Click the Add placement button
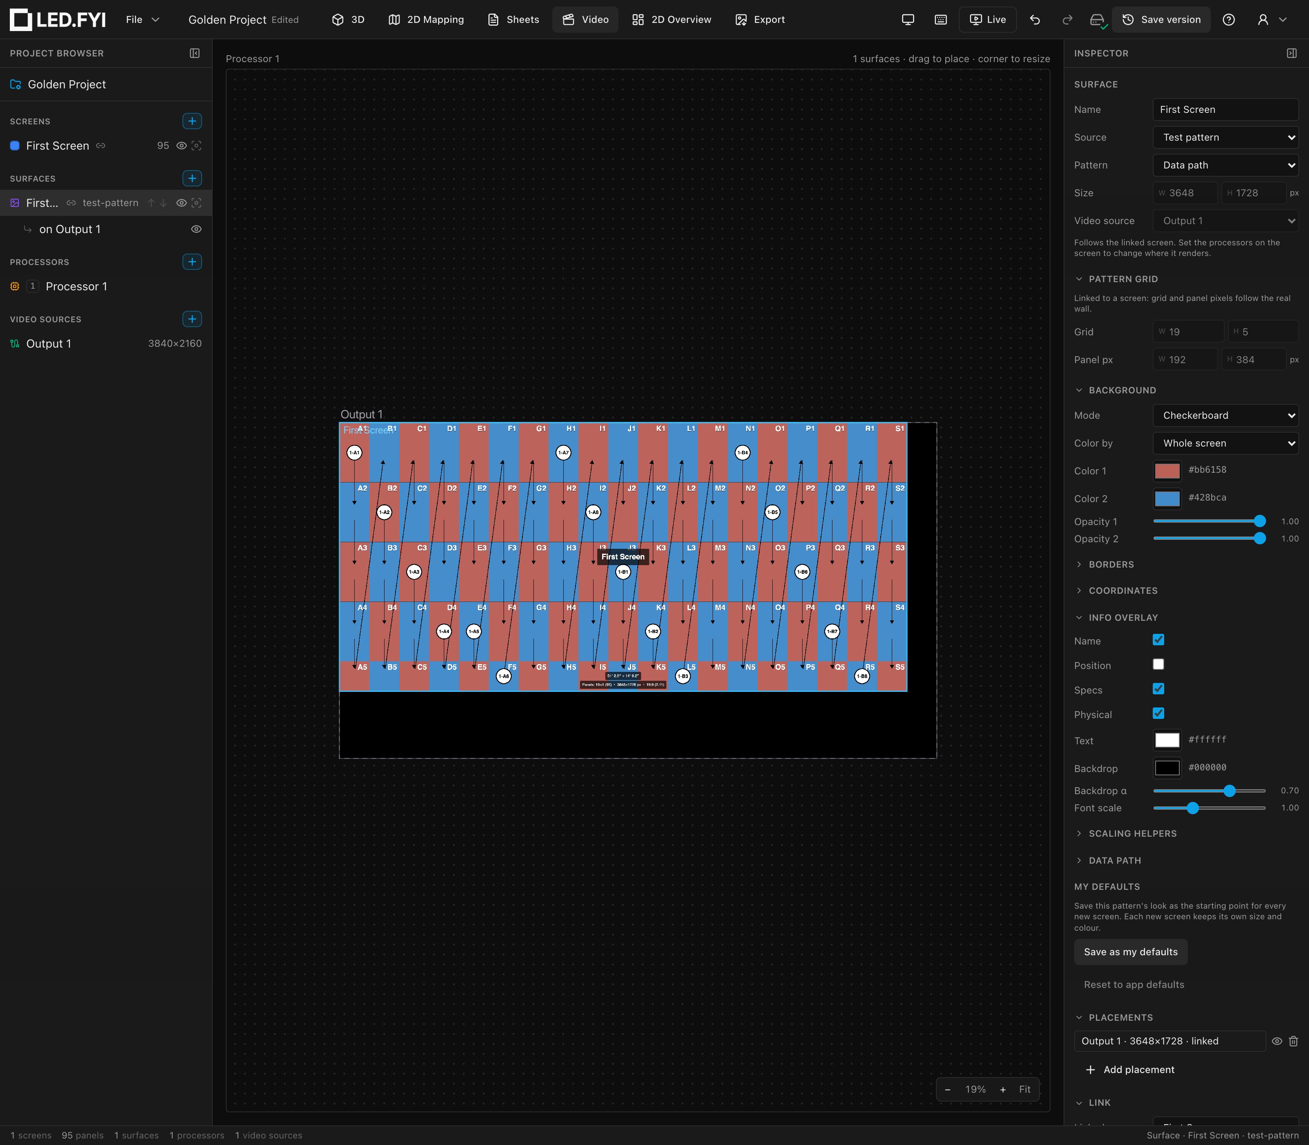 [1130, 1070]
